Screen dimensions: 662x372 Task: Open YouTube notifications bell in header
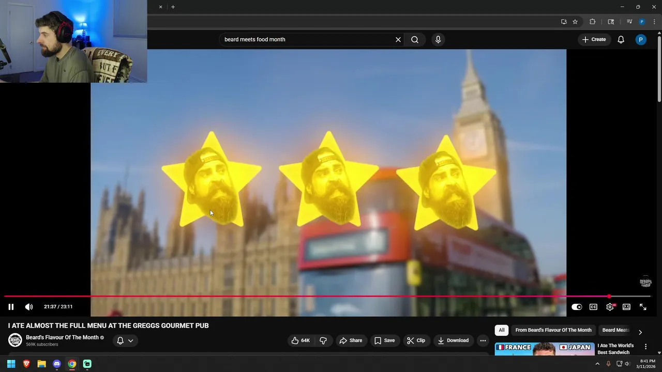(x=621, y=39)
